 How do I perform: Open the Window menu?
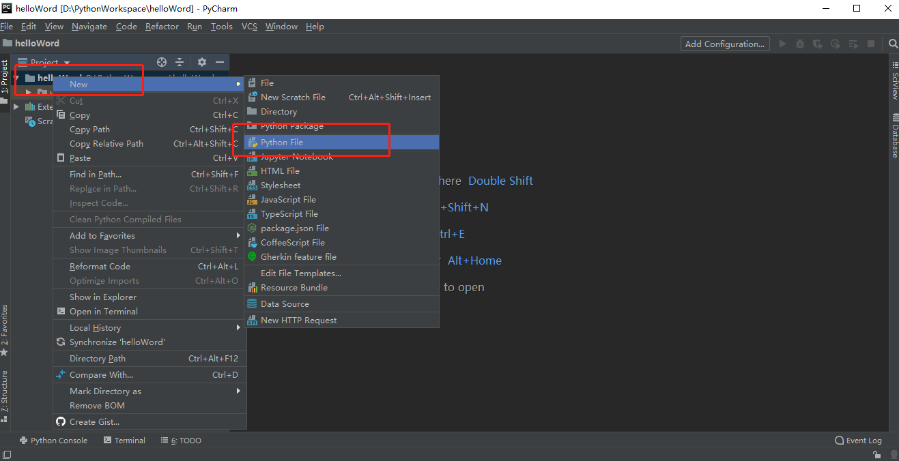click(281, 26)
